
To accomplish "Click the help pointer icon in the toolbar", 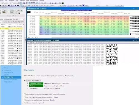I will 65,6.
